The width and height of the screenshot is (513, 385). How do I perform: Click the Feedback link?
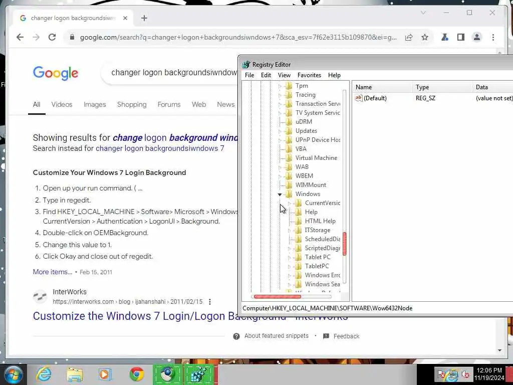coord(346,336)
